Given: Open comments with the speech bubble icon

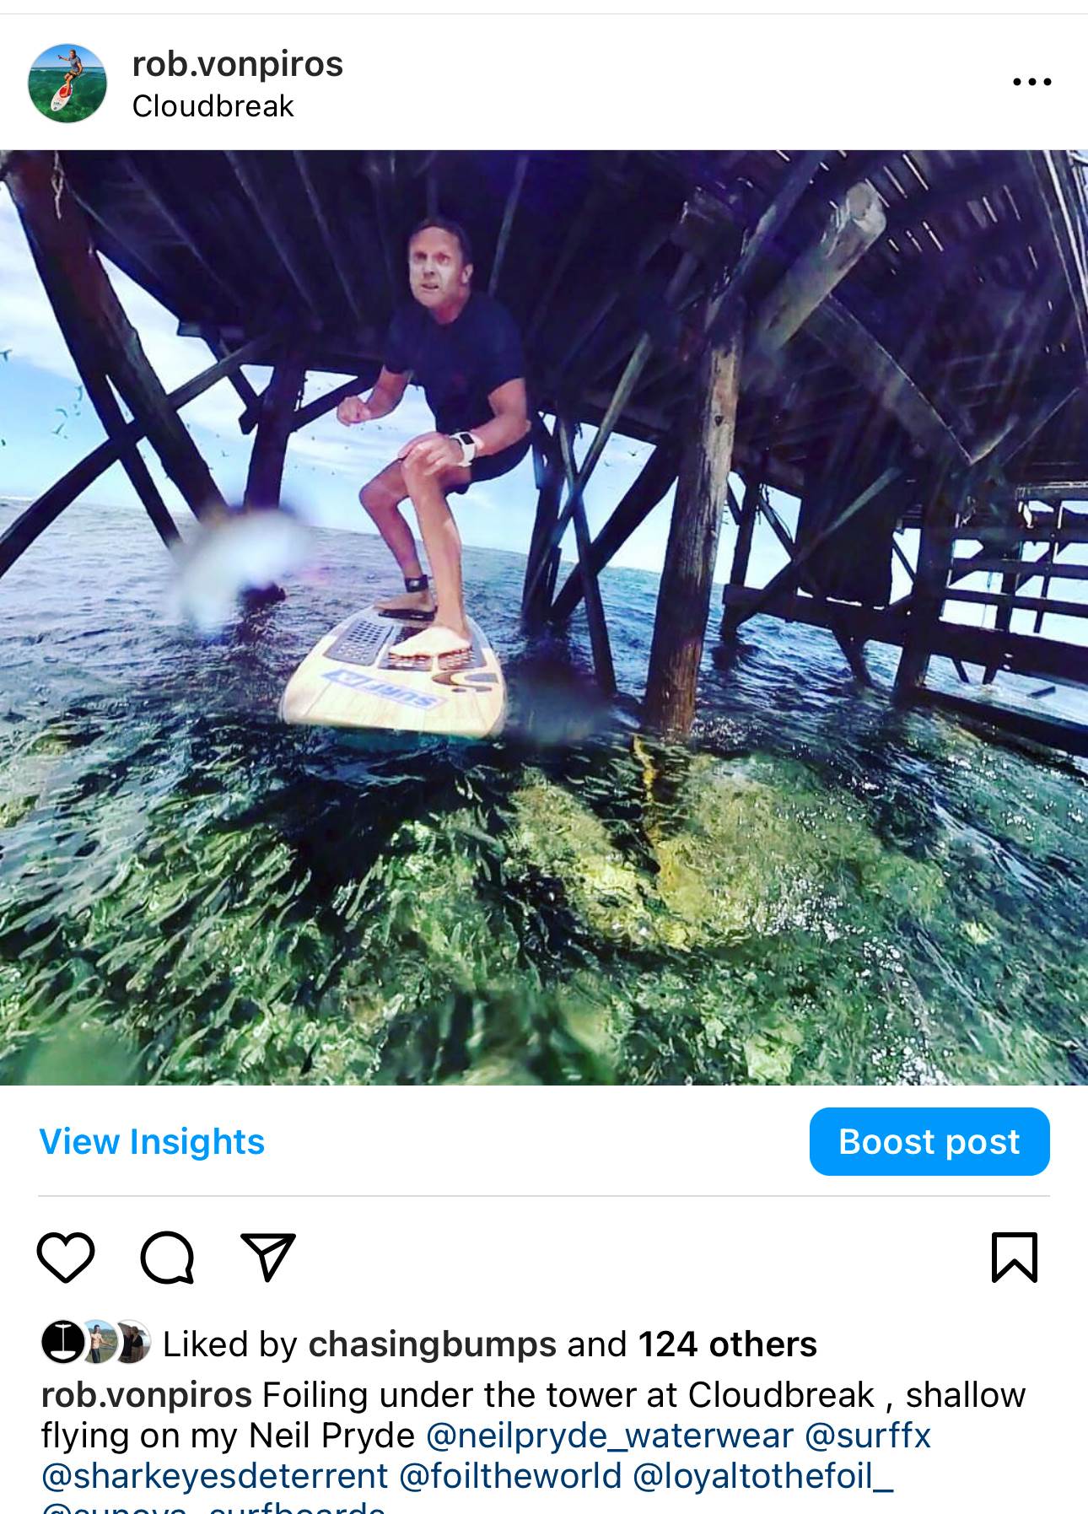Looking at the screenshot, I should [x=167, y=1257].
